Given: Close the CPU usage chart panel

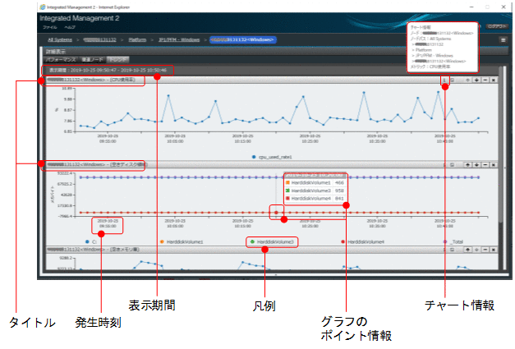Looking at the screenshot, I should tap(494, 80).
